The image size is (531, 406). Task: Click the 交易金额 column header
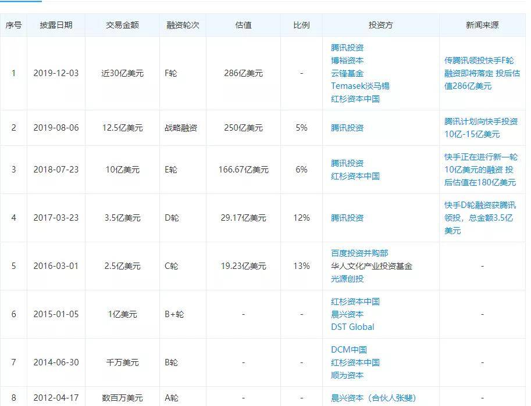click(122, 25)
